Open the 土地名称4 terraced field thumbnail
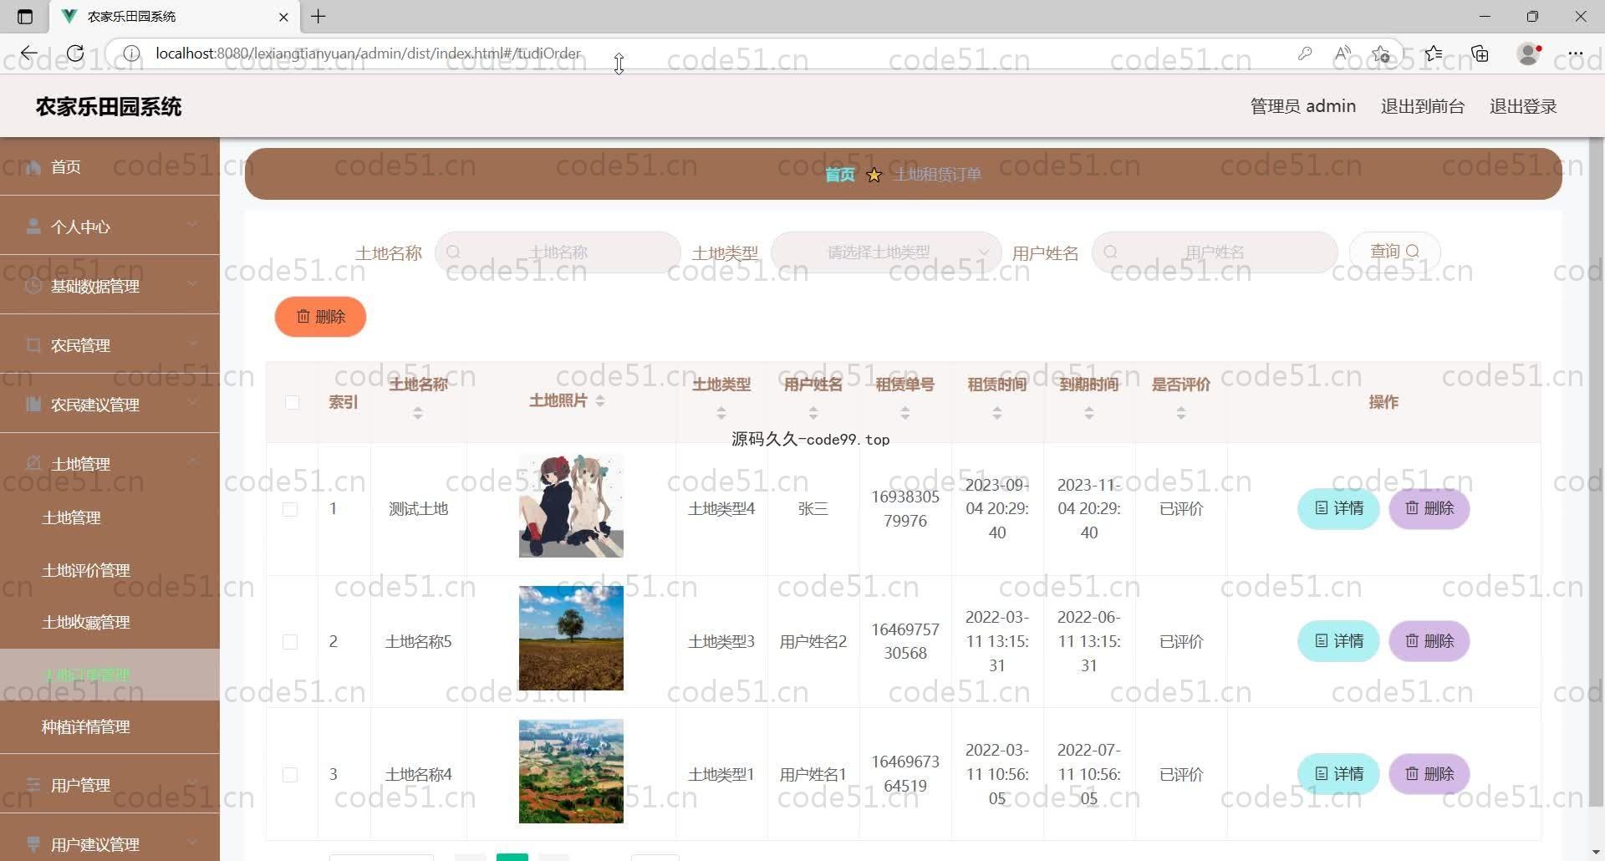 pyautogui.click(x=571, y=771)
